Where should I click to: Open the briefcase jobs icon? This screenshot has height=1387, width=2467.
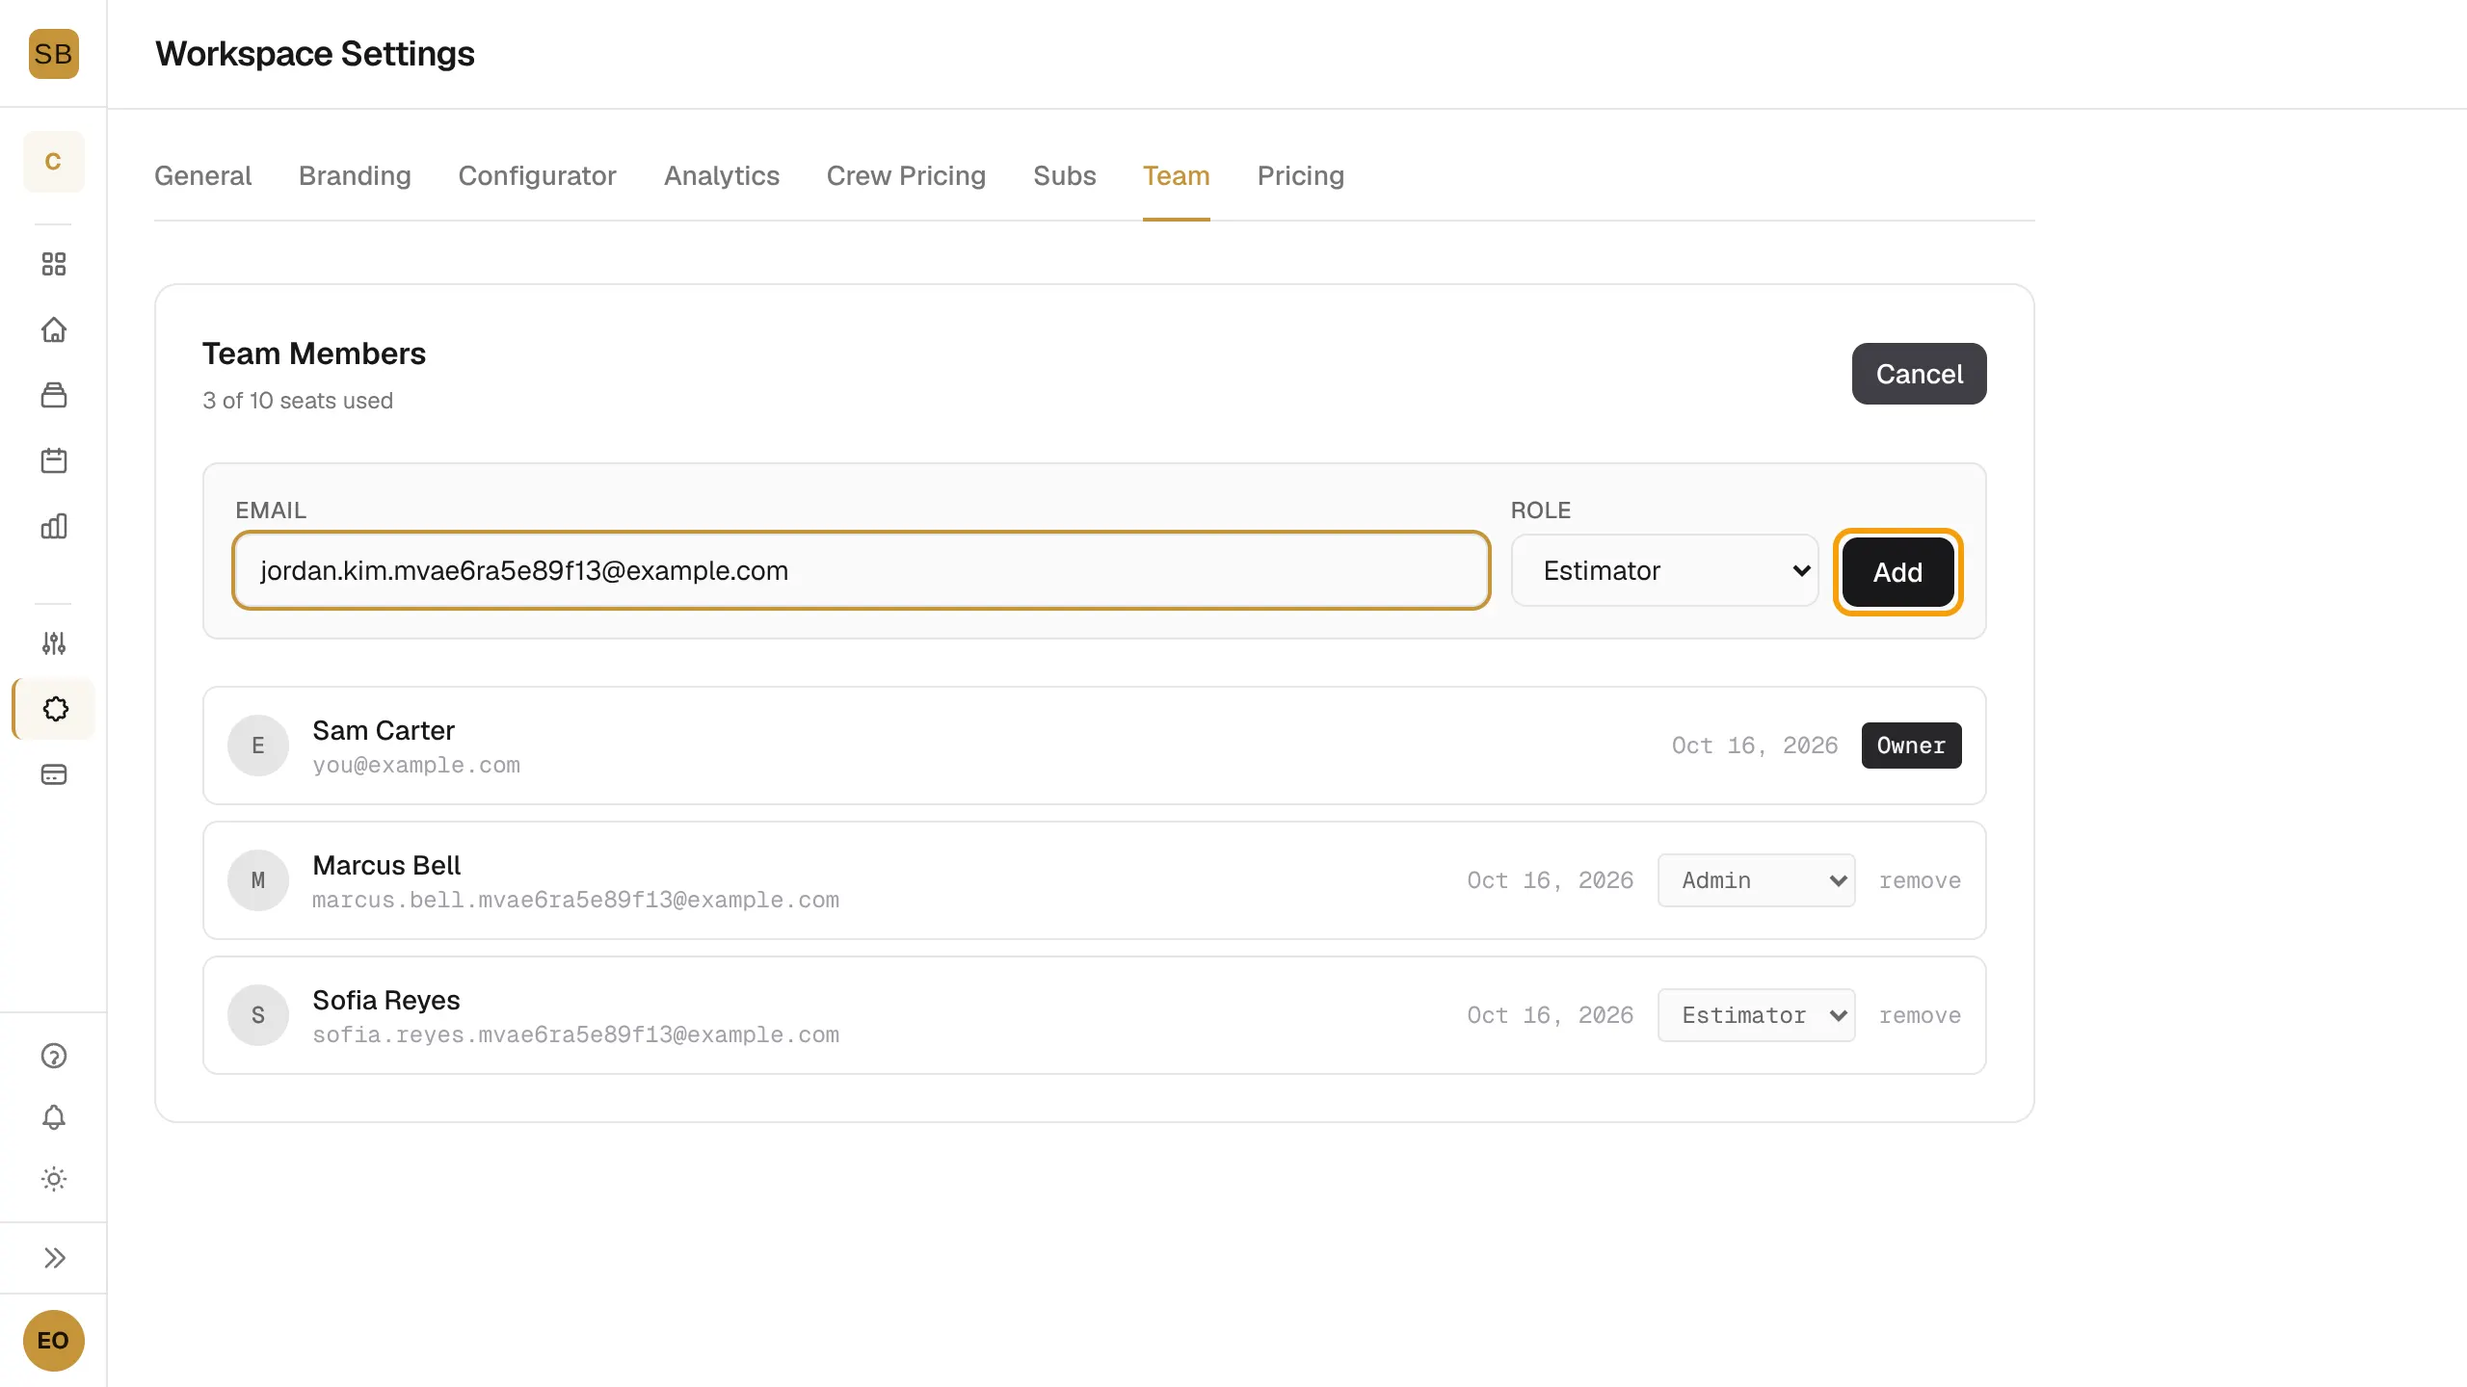click(54, 395)
